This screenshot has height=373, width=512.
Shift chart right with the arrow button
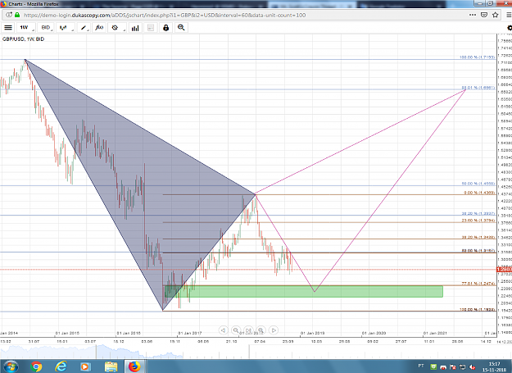click(x=274, y=330)
